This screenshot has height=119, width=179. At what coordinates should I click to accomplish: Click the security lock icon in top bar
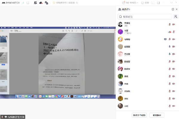point(47,3)
